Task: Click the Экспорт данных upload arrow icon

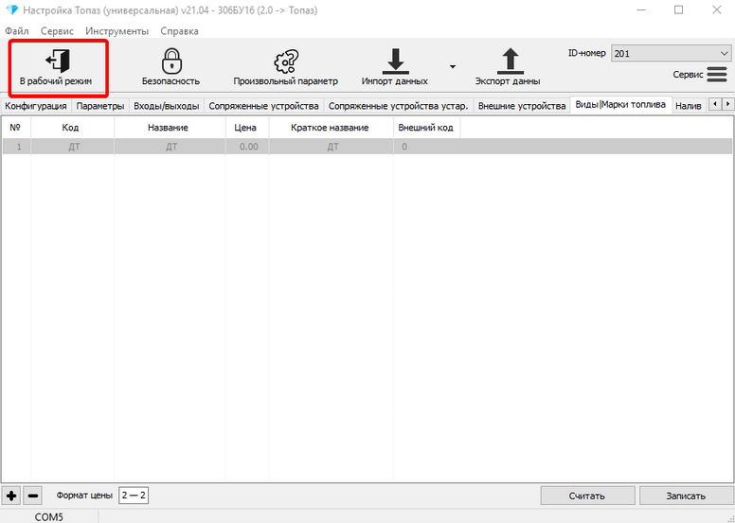Action: click(x=510, y=61)
